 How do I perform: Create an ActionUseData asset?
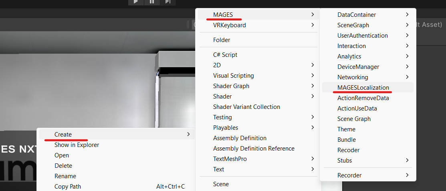pyautogui.click(x=368, y=108)
